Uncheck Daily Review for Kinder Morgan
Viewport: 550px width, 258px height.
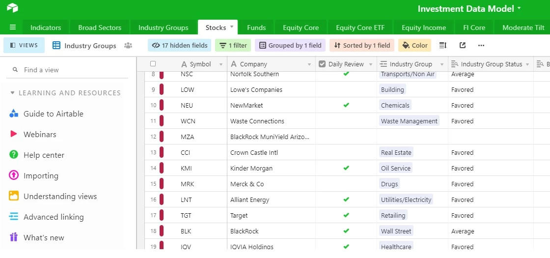346,168
